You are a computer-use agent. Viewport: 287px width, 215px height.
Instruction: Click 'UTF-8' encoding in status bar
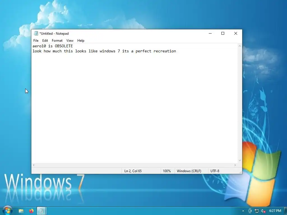pos(215,171)
